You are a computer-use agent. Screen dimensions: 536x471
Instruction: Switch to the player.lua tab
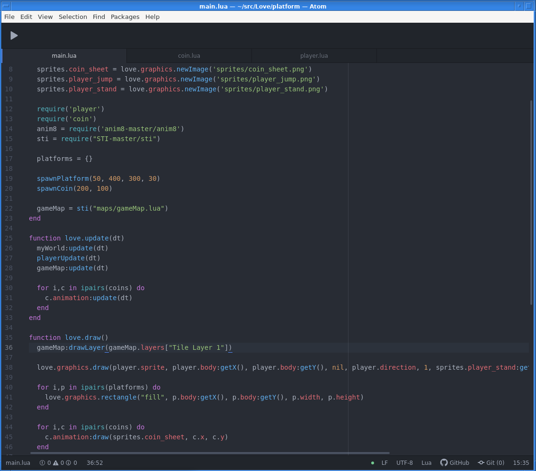point(314,56)
